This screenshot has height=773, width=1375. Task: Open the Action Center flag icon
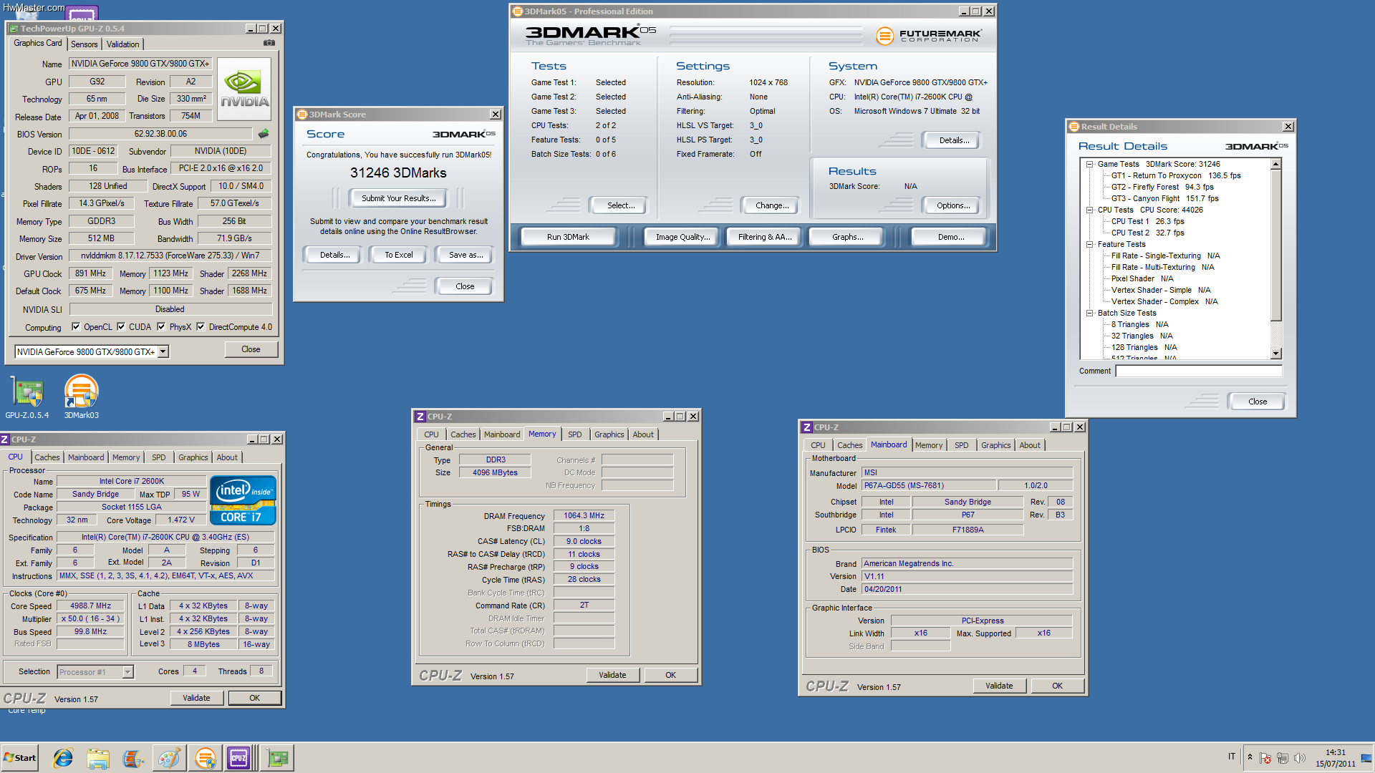click(x=1265, y=758)
